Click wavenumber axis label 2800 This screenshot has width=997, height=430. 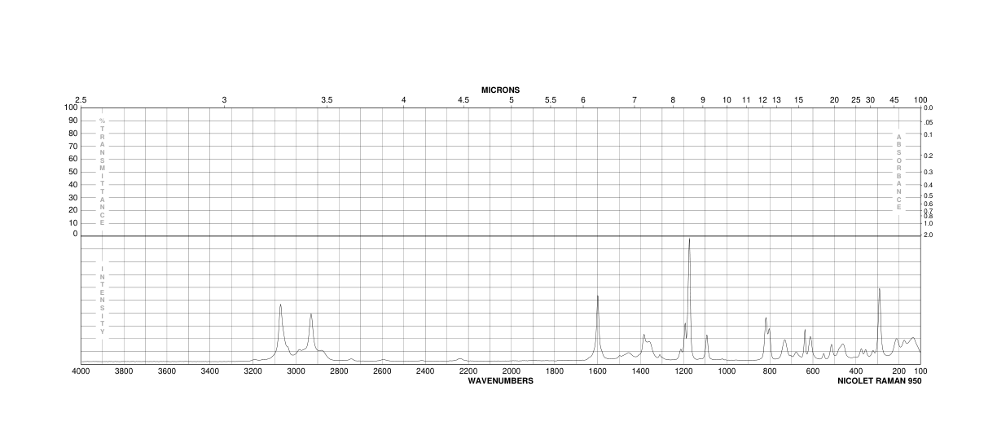click(x=339, y=371)
